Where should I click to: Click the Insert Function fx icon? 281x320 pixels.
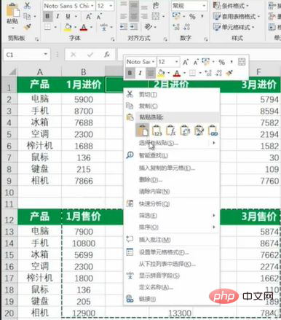(107, 55)
